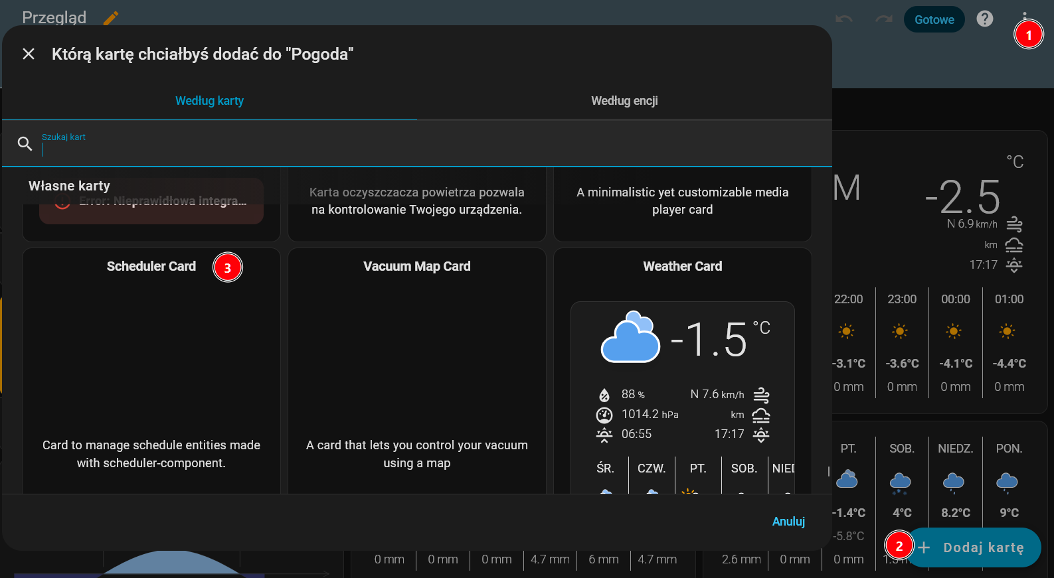Click the cloud icon in Weather Card preview

coord(630,338)
